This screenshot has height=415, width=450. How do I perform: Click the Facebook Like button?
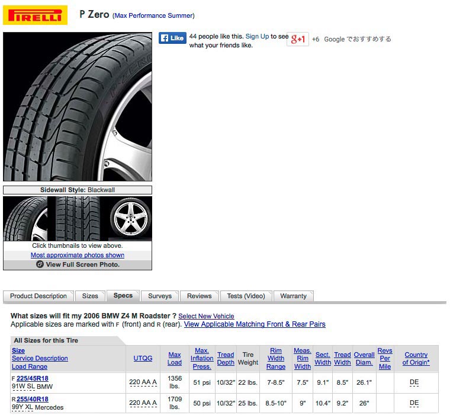[x=172, y=38]
